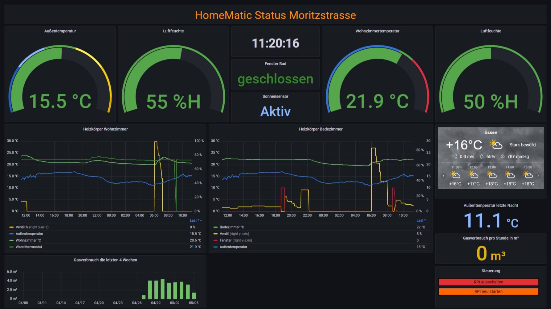This screenshot has width=551, height=309.
Task: Open Wohnzimmertemperatur panel title menu
Action: pyautogui.click(x=377, y=31)
